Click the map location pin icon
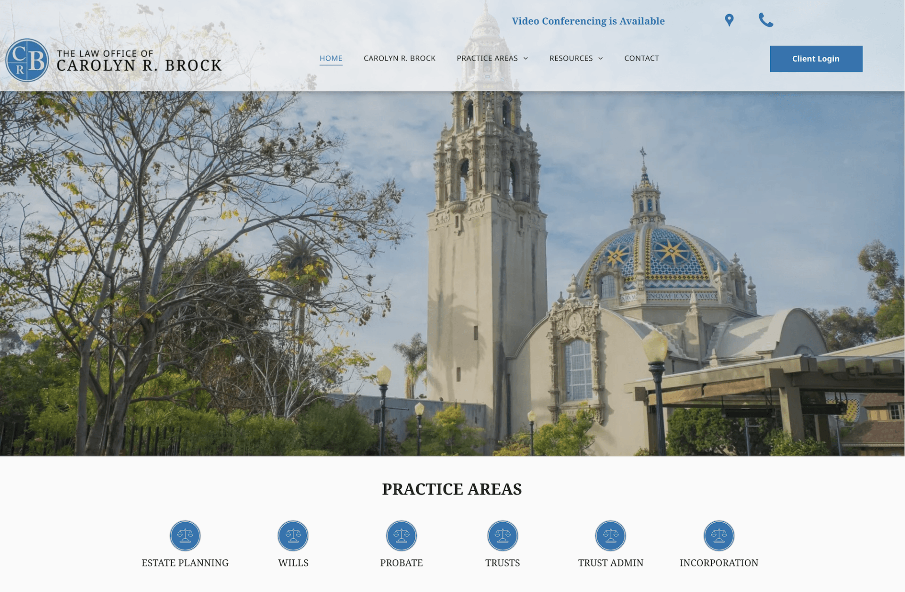This screenshot has height=592, width=905. (729, 20)
